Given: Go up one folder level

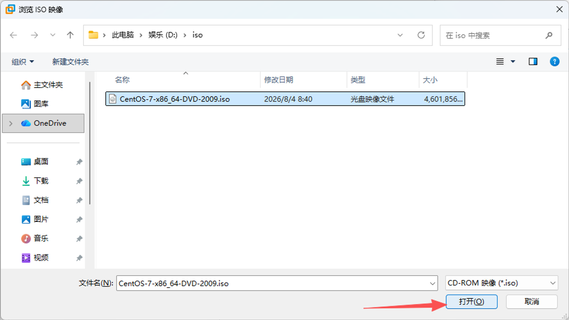Looking at the screenshot, I should click(x=70, y=35).
